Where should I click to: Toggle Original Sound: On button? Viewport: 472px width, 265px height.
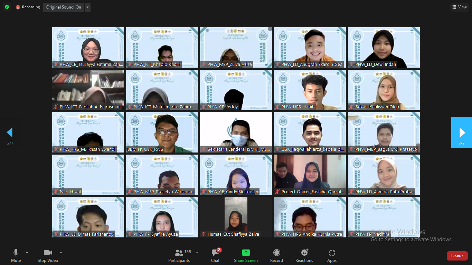point(64,7)
